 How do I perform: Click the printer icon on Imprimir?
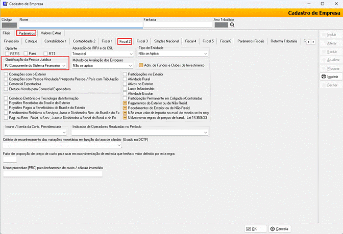324,76
